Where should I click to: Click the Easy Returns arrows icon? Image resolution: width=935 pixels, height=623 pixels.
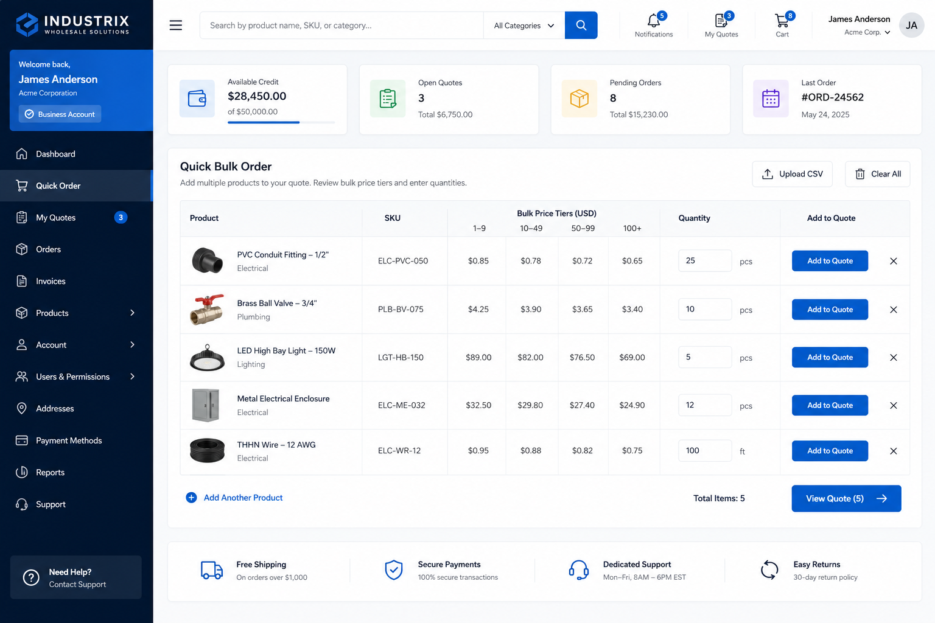point(769,570)
